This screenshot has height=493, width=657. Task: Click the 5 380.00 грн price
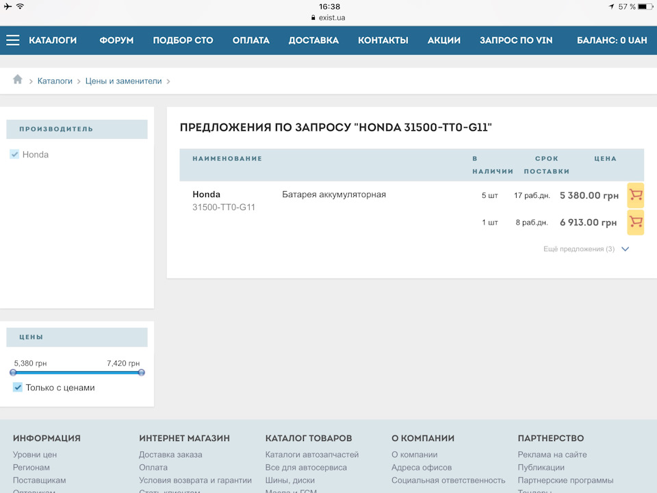(x=589, y=195)
